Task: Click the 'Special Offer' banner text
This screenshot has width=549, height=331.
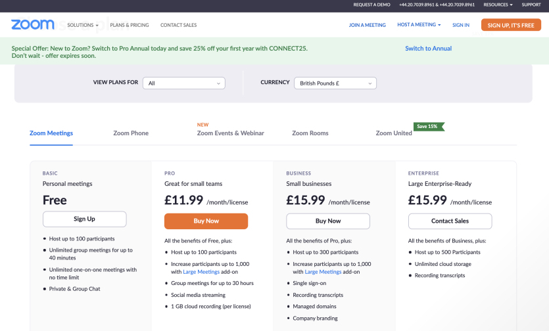Action: tap(160, 52)
